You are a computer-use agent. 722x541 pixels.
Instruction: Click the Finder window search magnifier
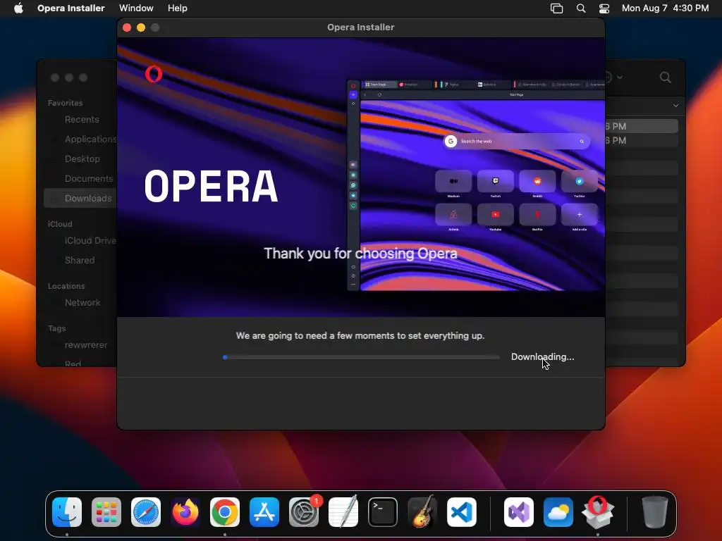[x=666, y=77]
